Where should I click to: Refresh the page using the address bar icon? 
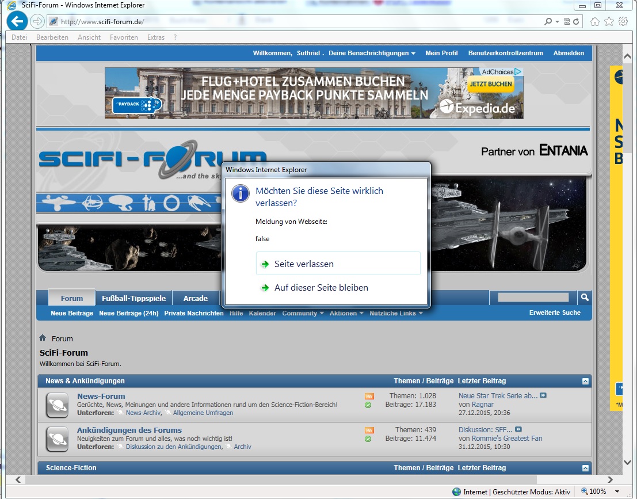pyautogui.click(x=576, y=22)
